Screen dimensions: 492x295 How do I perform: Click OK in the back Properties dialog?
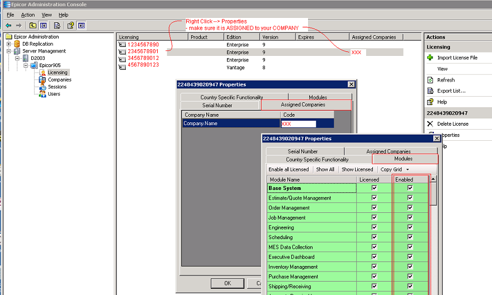228,283
